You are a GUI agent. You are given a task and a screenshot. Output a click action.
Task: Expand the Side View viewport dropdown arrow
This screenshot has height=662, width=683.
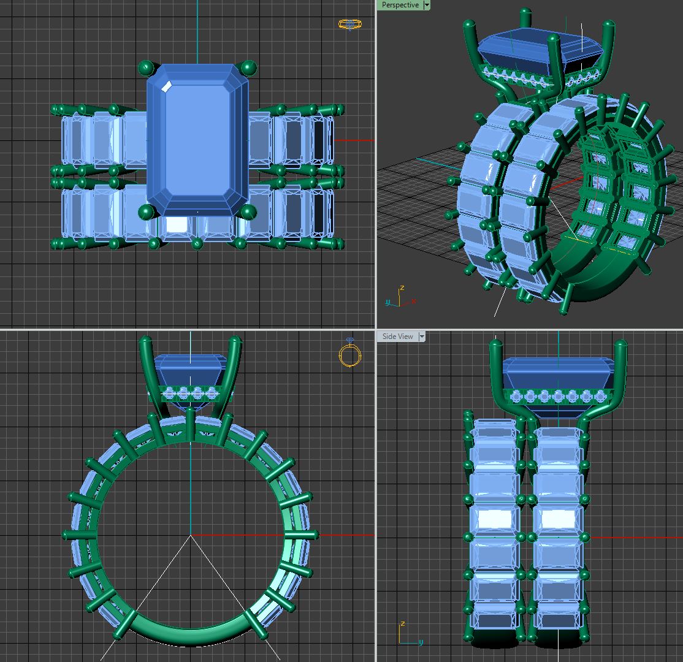coord(422,337)
